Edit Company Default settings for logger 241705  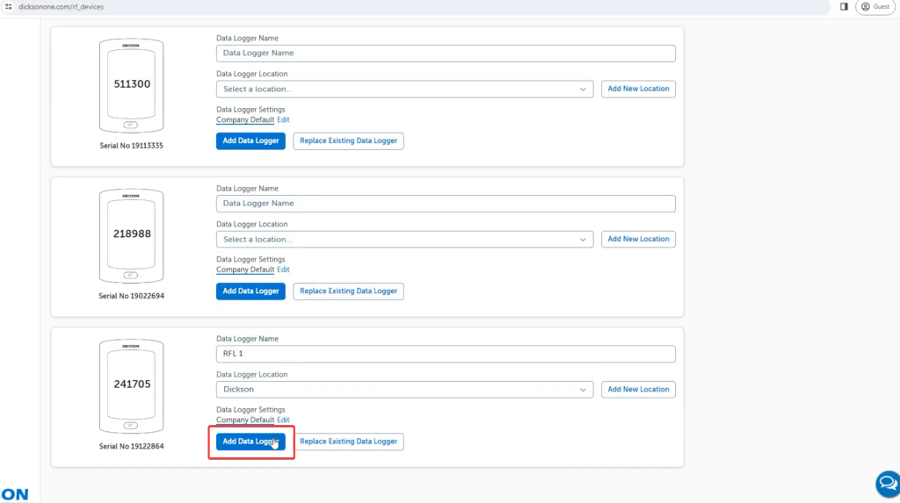pos(283,420)
